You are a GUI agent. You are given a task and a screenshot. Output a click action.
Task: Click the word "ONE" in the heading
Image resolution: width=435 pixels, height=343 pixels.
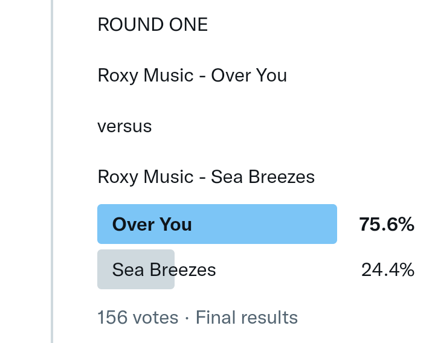point(188,25)
